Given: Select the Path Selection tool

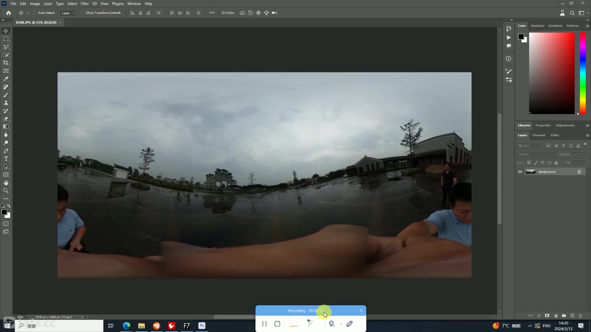Looking at the screenshot, I should [x=6, y=167].
